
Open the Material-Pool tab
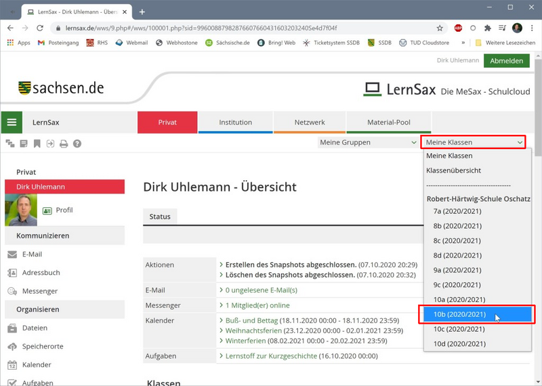(x=388, y=123)
